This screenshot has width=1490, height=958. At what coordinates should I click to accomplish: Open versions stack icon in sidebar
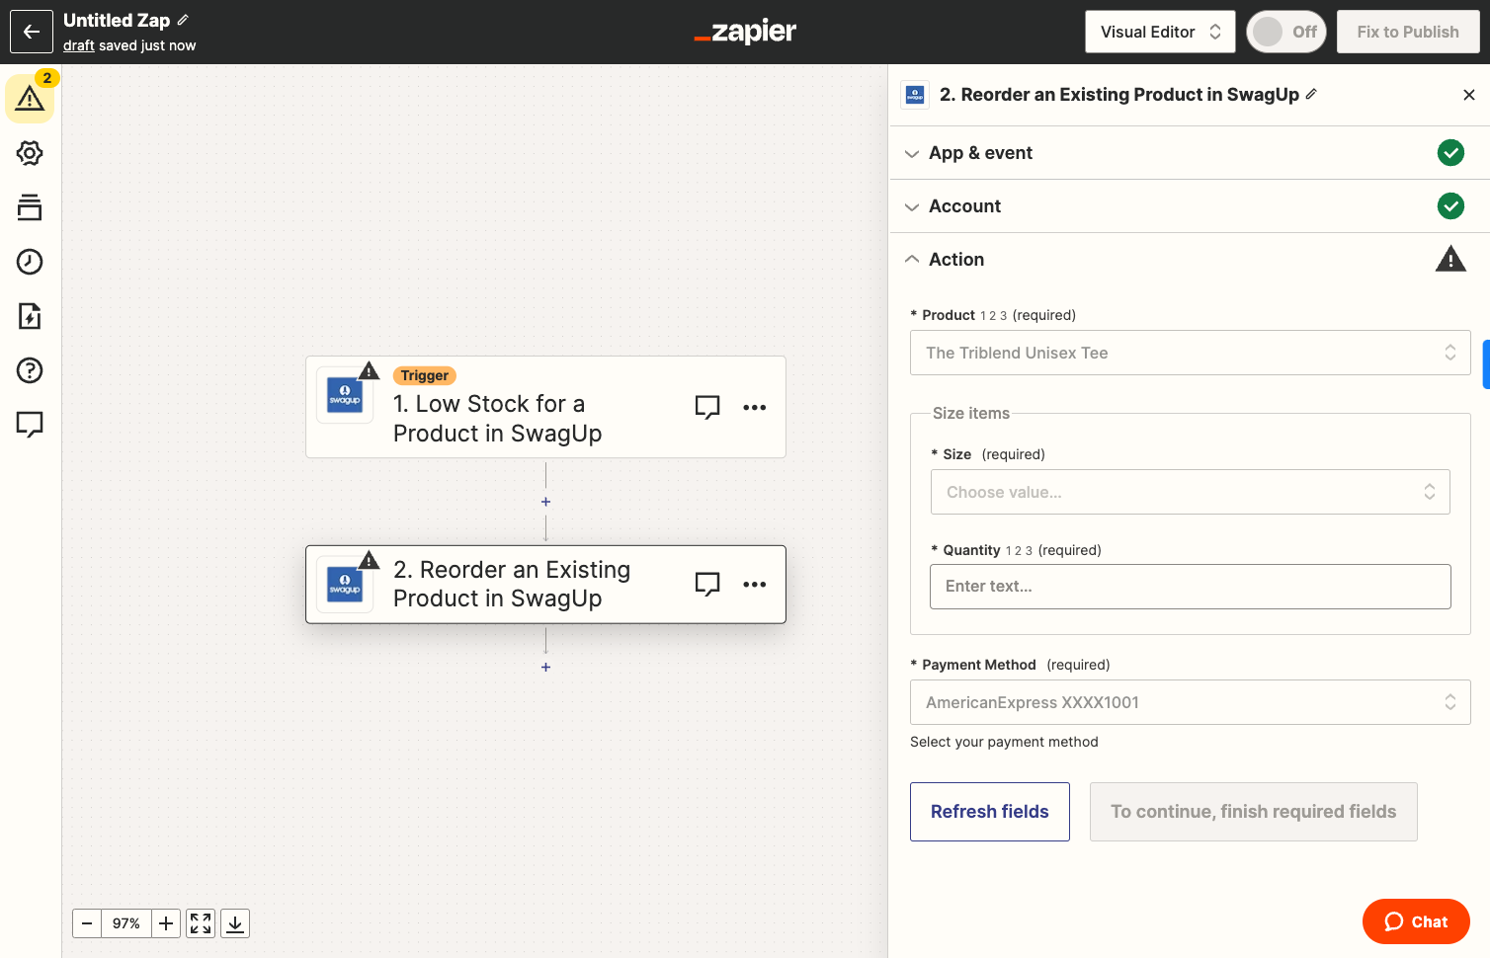[x=30, y=207]
